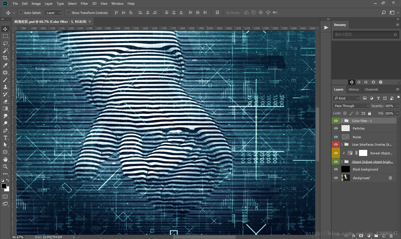Open the Filter menu
Screen dimensions: 401x239
[84, 4]
